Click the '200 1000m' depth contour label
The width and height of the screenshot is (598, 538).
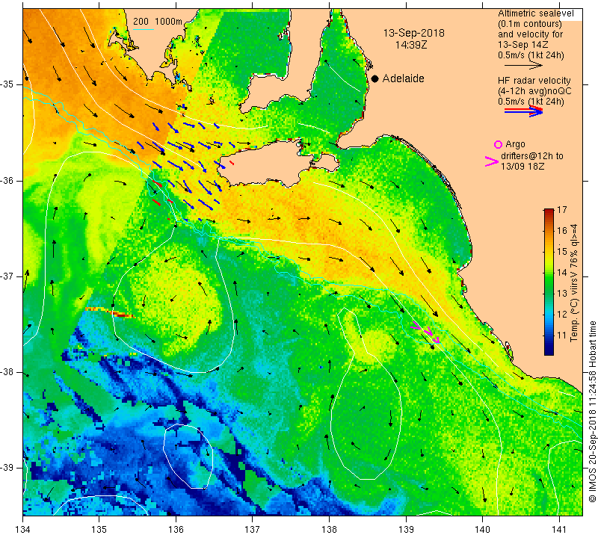click(x=158, y=22)
